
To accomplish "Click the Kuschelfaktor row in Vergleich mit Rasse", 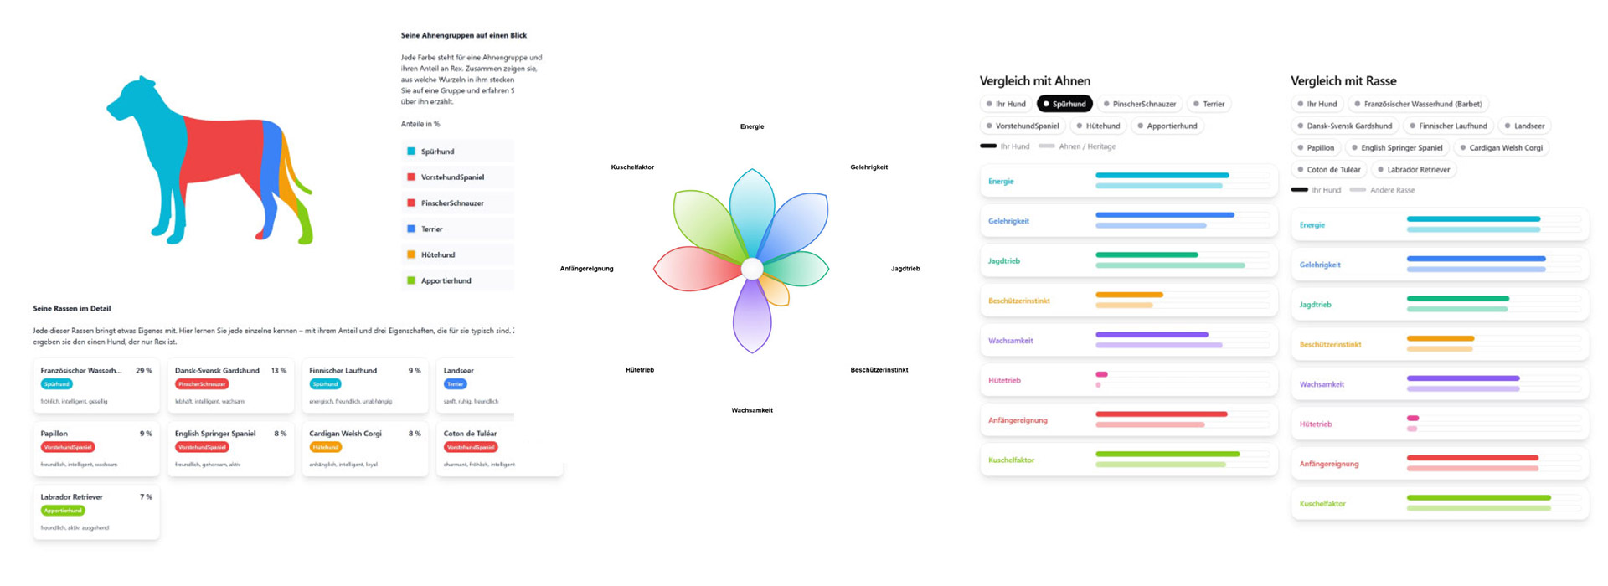I will [1440, 504].
